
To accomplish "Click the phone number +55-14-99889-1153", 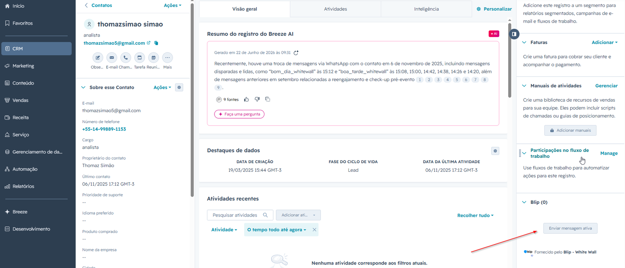I will tap(104, 129).
